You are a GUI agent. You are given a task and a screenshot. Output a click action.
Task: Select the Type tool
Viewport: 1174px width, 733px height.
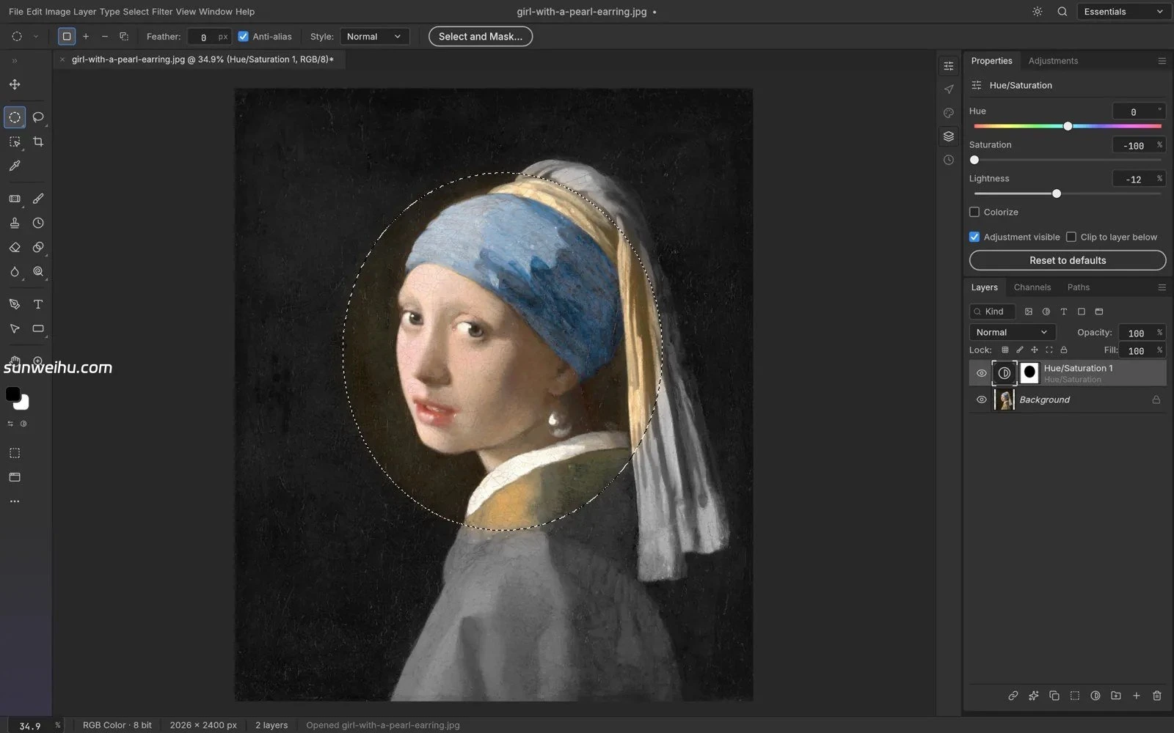38,304
